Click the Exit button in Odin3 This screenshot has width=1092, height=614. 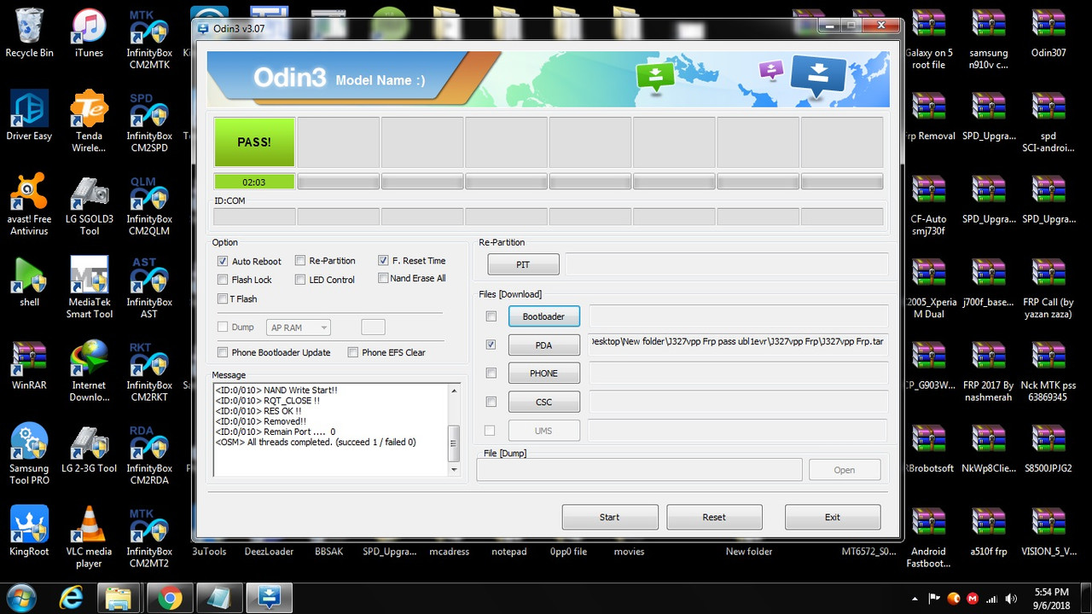833,517
